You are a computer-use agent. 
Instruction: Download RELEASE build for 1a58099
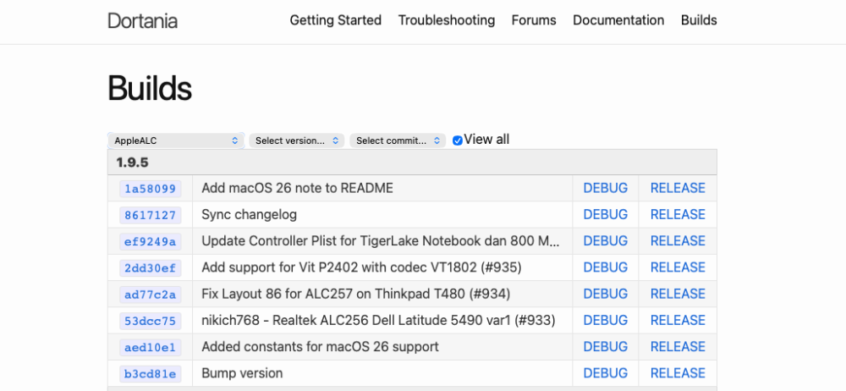click(678, 188)
